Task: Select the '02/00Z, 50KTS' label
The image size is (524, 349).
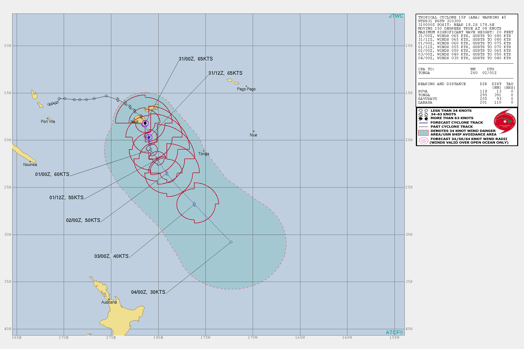Action: coord(83,220)
